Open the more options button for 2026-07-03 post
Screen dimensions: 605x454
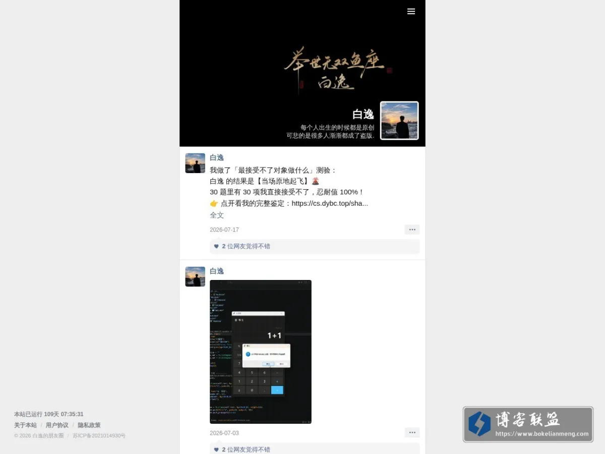coord(412,432)
